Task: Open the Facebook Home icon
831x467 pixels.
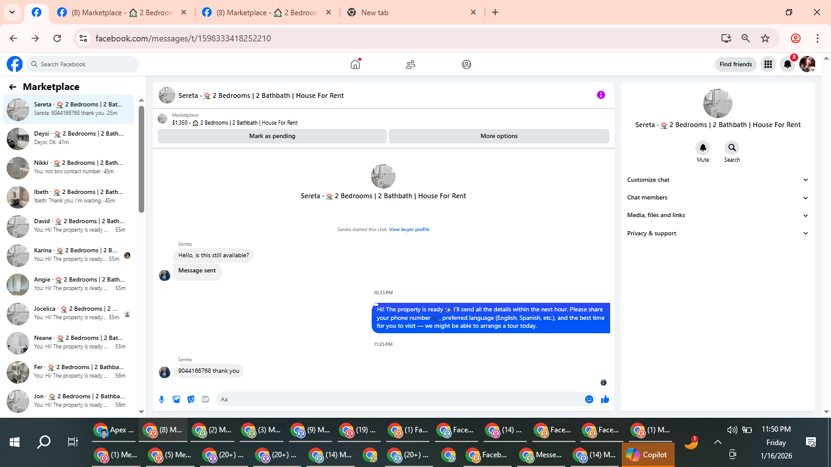Action: click(x=355, y=64)
